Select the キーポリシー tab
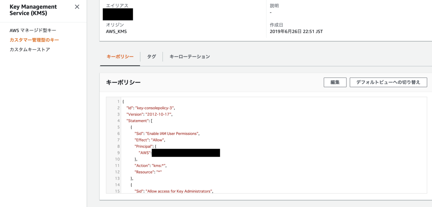This screenshot has width=432, height=207. [x=120, y=56]
